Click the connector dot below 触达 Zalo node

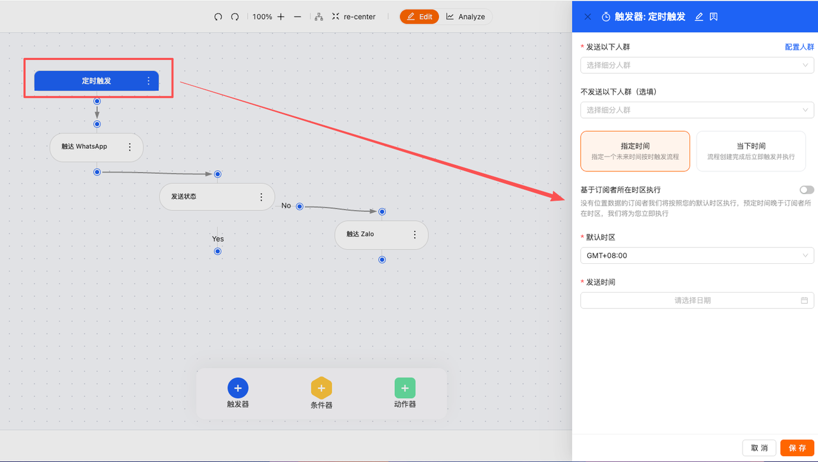click(382, 259)
